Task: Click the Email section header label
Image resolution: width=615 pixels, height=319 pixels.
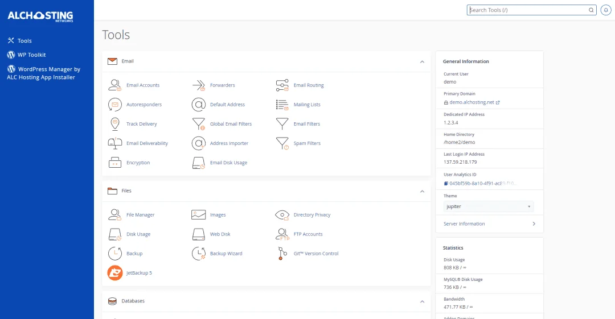Action: pos(128,61)
